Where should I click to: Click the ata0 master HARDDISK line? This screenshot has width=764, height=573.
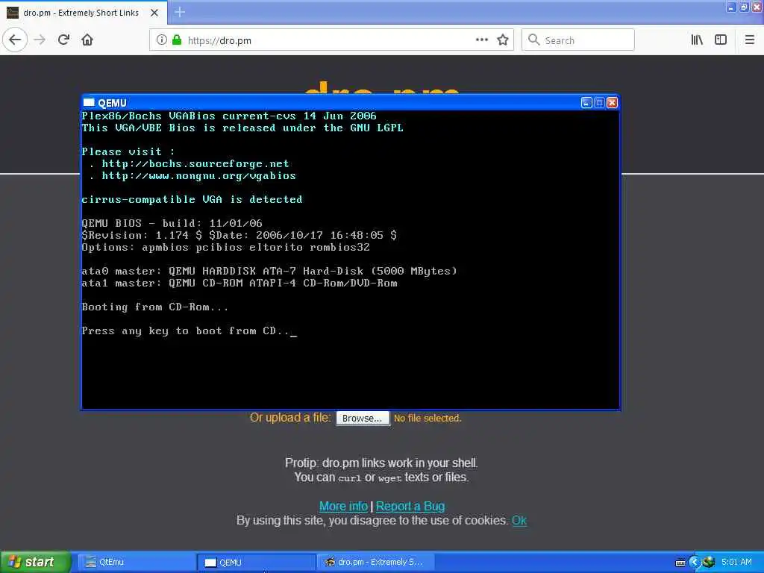(269, 271)
